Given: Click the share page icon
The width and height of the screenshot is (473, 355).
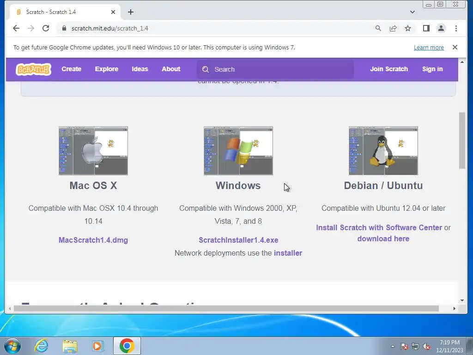Looking at the screenshot, I should coord(393,28).
